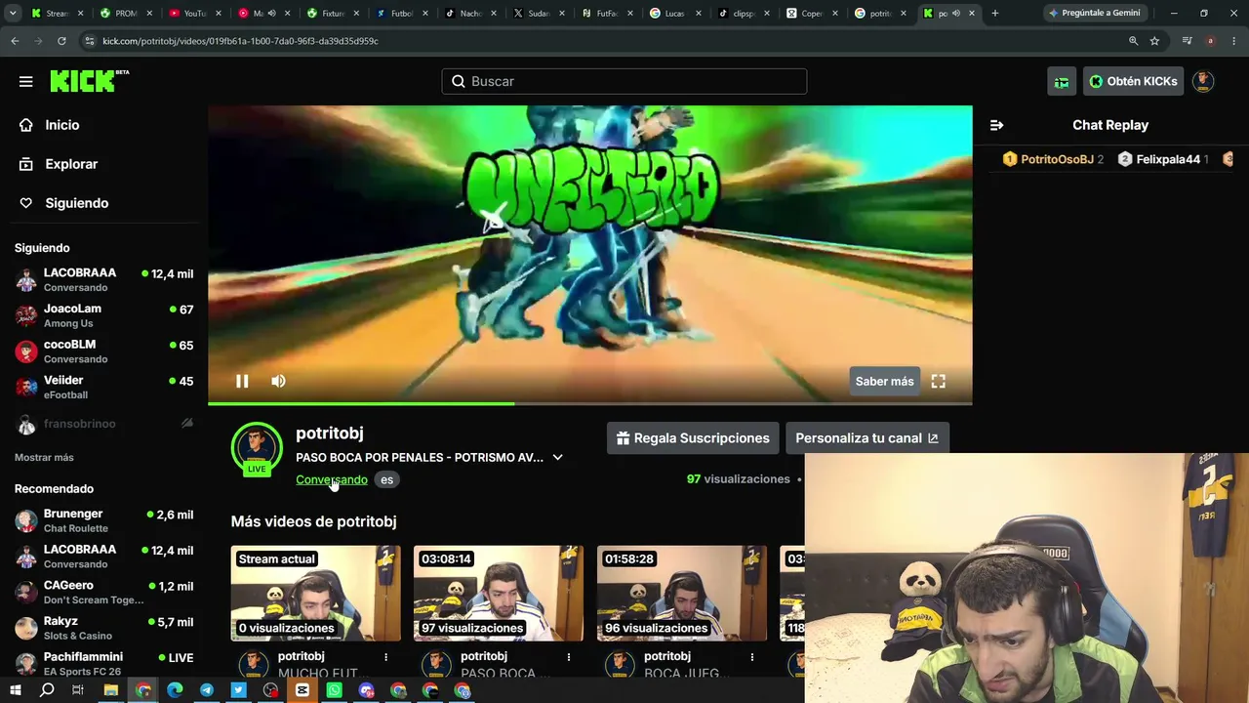Click the Obtén KICKs button
Image resolution: width=1249 pixels, height=703 pixels.
click(x=1133, y=81)
